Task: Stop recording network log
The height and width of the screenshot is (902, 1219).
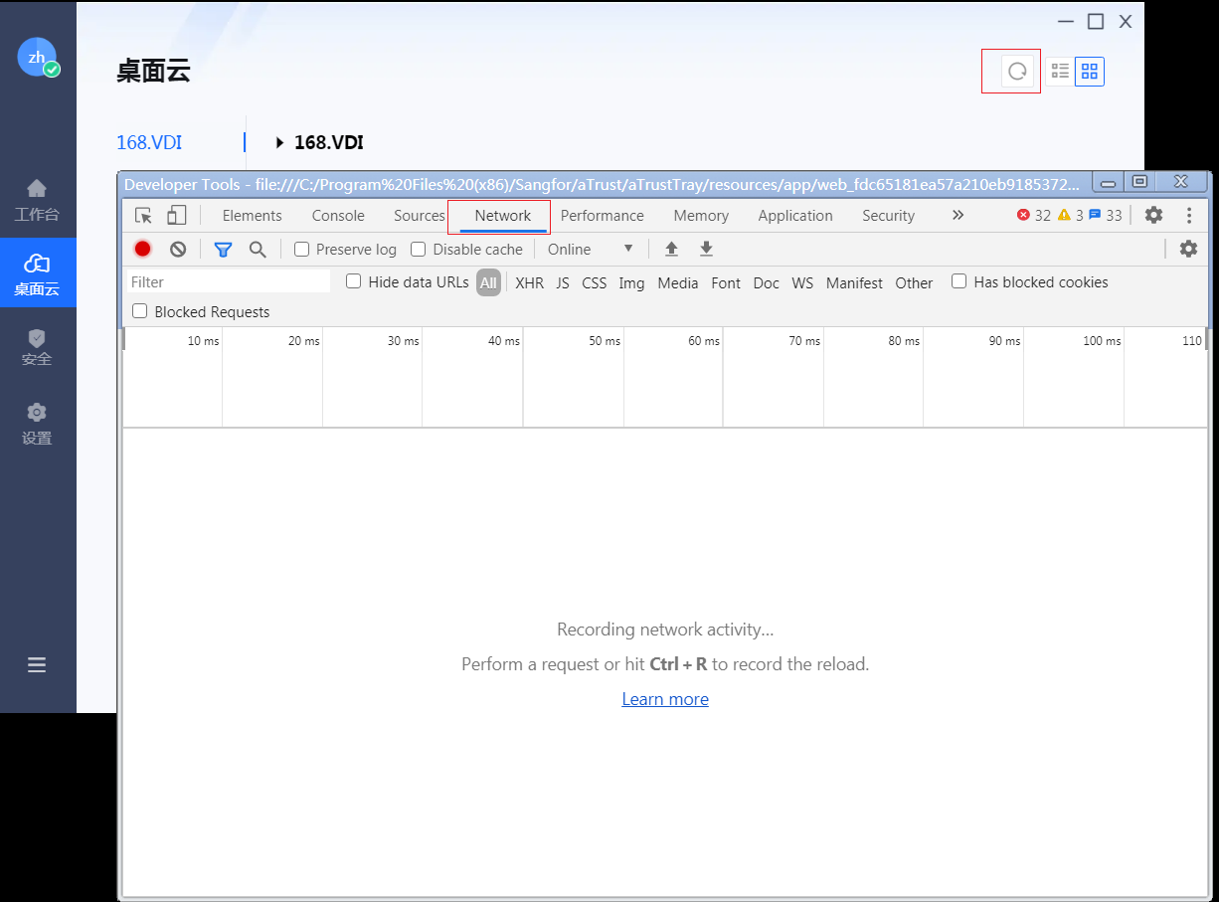Action: pyautogui.click(x=143, y=250)
